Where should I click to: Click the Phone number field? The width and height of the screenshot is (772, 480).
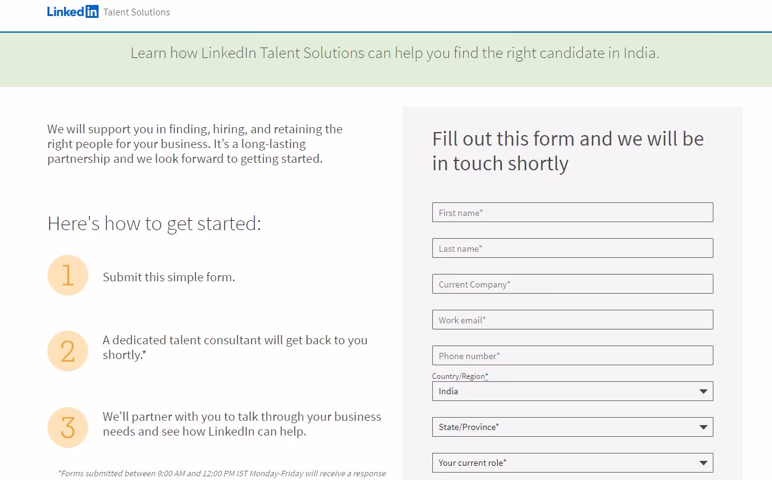[x=572, y=355]
